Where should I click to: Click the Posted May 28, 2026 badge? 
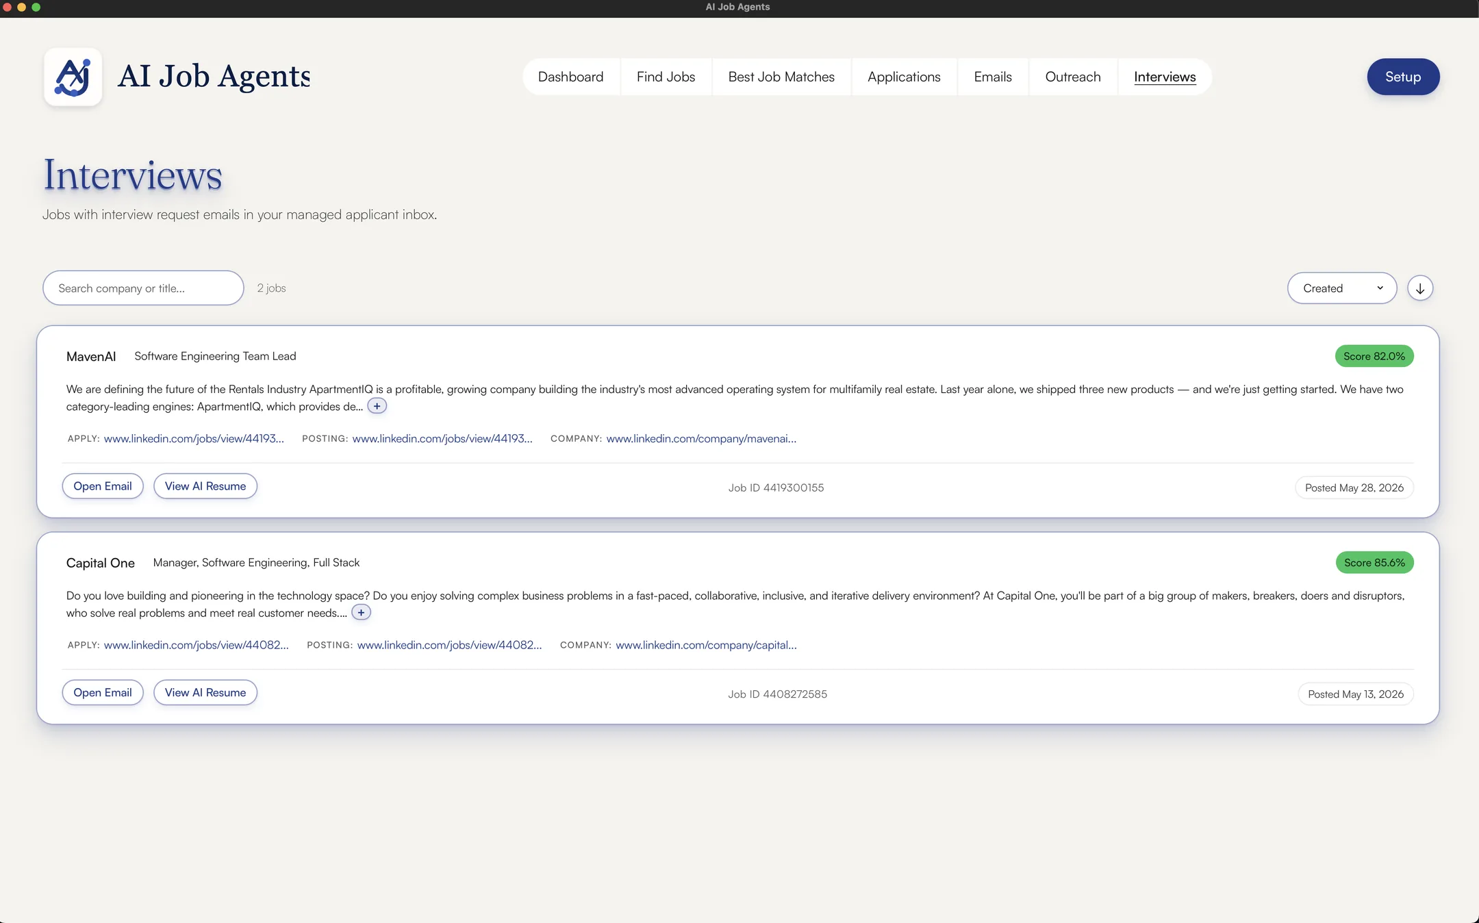coord(1354,488)
